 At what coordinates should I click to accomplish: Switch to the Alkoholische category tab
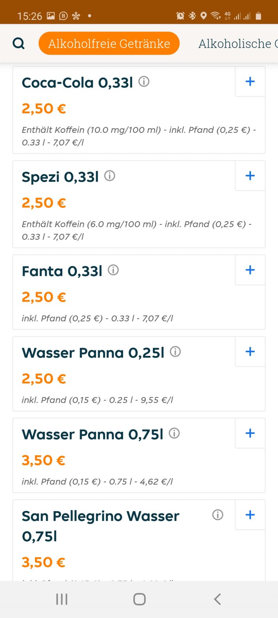point(237,43)
